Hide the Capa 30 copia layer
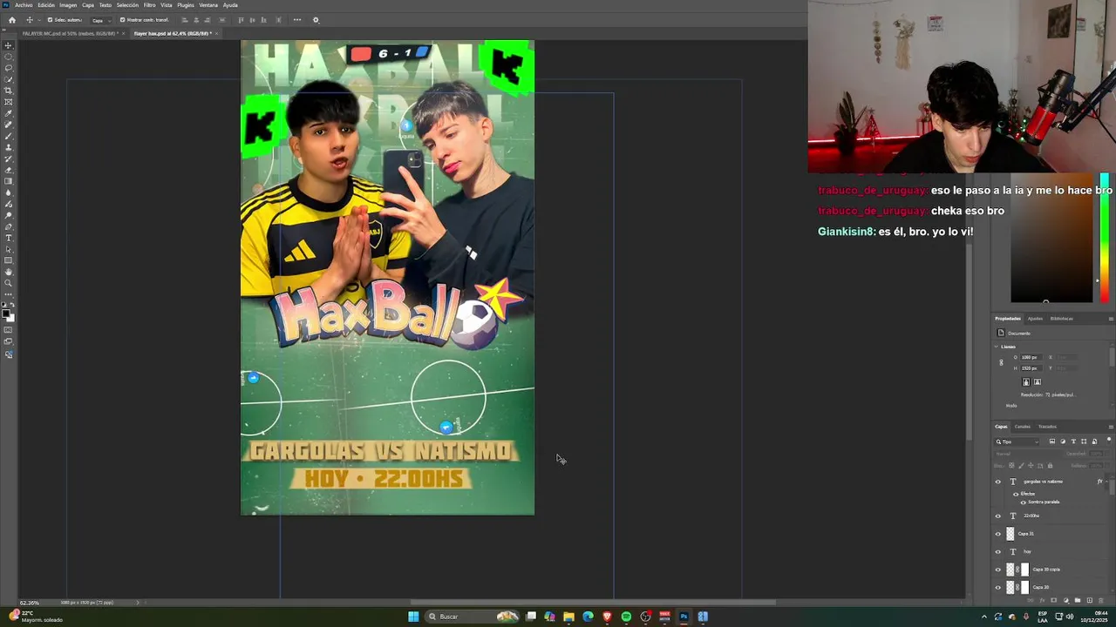The width and height of the screenshot is (1116, 627). click(x=998, y=570)
